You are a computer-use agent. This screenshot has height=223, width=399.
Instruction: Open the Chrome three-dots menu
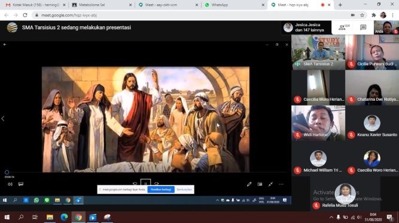(x=392, y=16)
